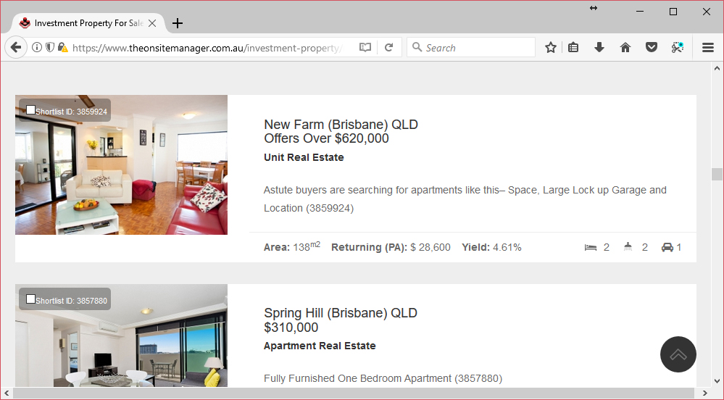
Task: Open New Farm (Brisbane) QLD listing title
Action: point(341,125)
